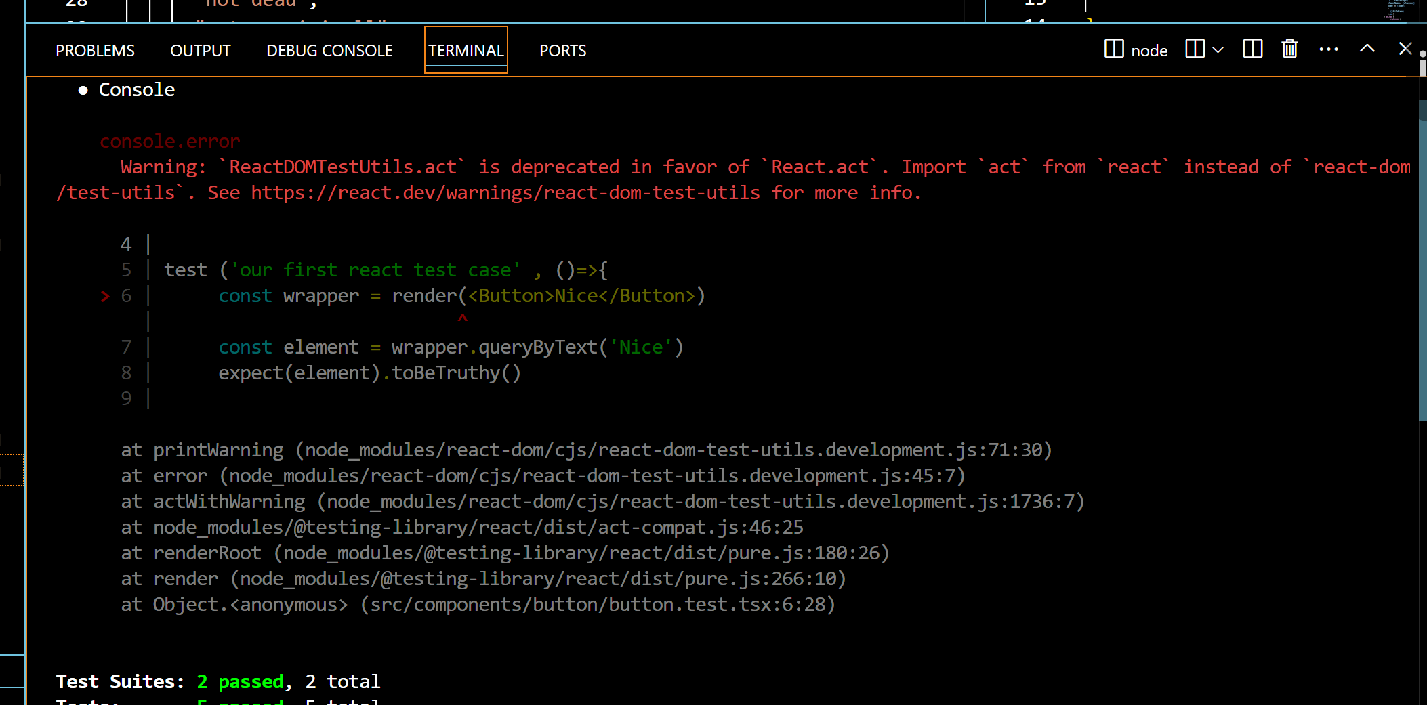Switch to the PROBLEMS tab
This screenshot has width=1427, height=705.
click(95, 51)
